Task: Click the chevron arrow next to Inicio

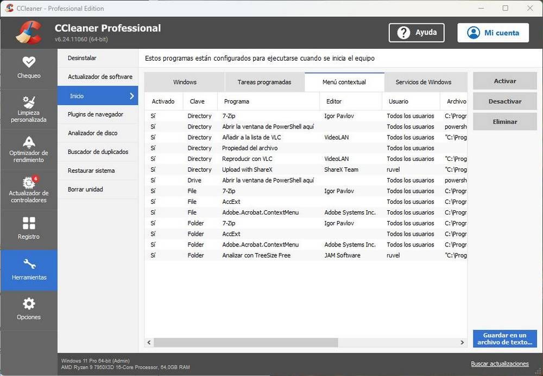Action: tap(130, 95)
